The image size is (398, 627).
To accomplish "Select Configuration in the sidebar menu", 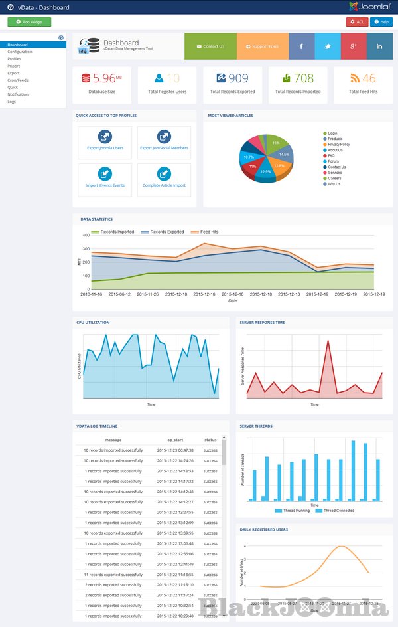I will [x=20, y=52].
